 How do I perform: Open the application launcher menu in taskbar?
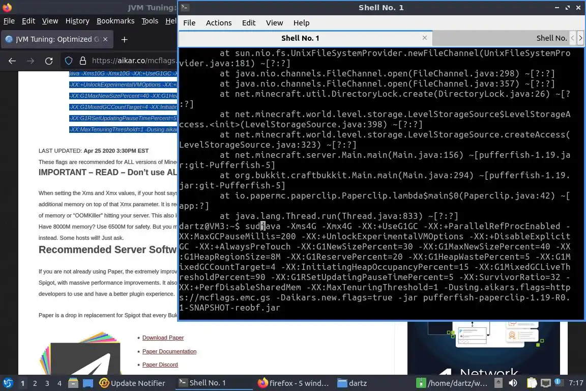(x=8, y=383)
